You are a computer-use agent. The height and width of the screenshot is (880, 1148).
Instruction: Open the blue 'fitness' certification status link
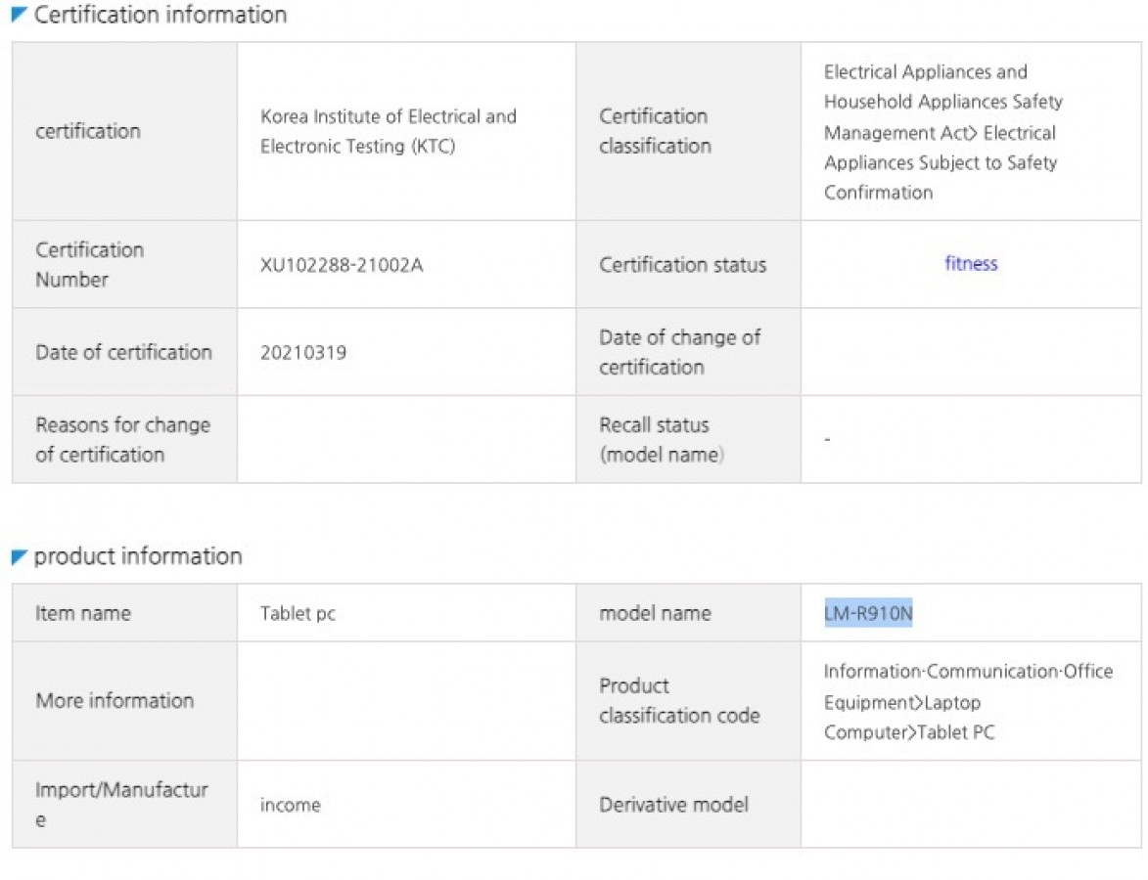coord(971,263)
